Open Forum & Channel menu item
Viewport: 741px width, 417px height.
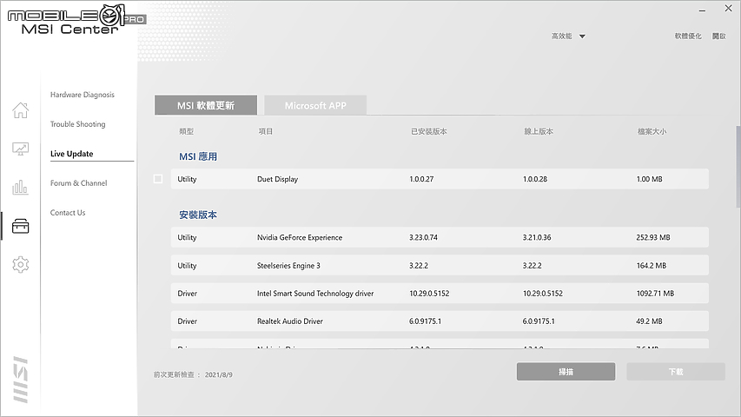78,183
